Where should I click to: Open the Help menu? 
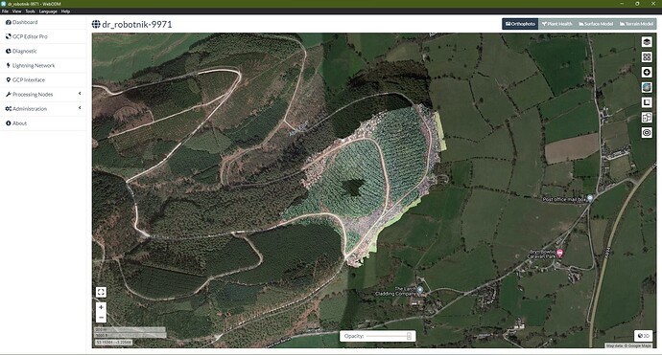click(65, 11)
